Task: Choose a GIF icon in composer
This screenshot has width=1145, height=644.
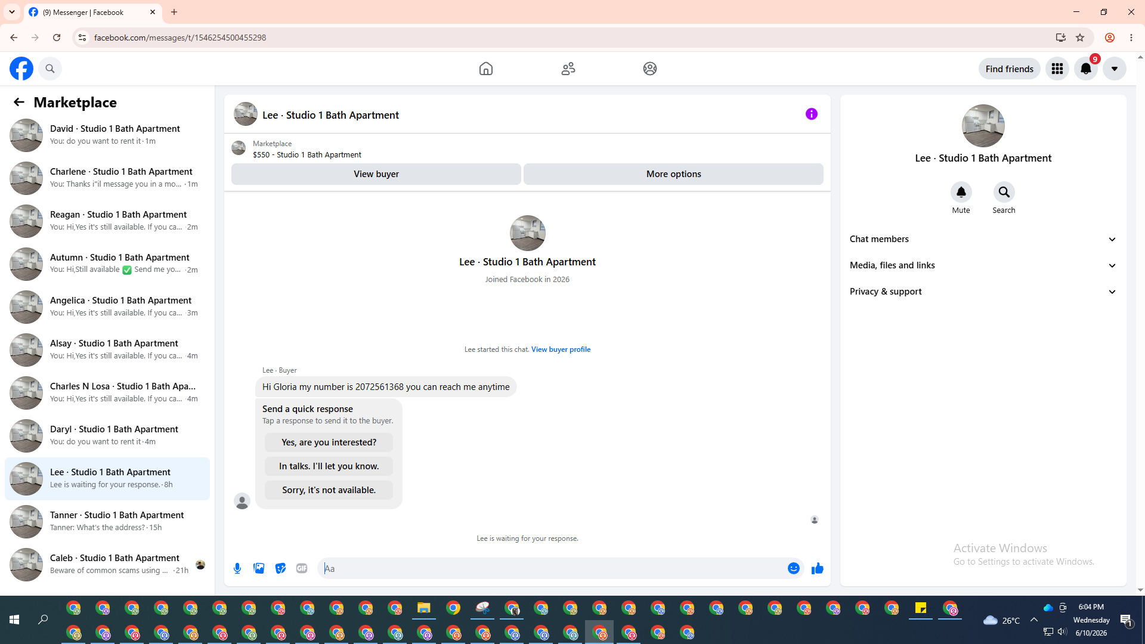Action: tap(302, 568)
